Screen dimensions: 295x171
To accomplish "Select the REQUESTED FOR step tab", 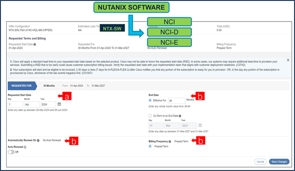I will (x=22, y=85).
